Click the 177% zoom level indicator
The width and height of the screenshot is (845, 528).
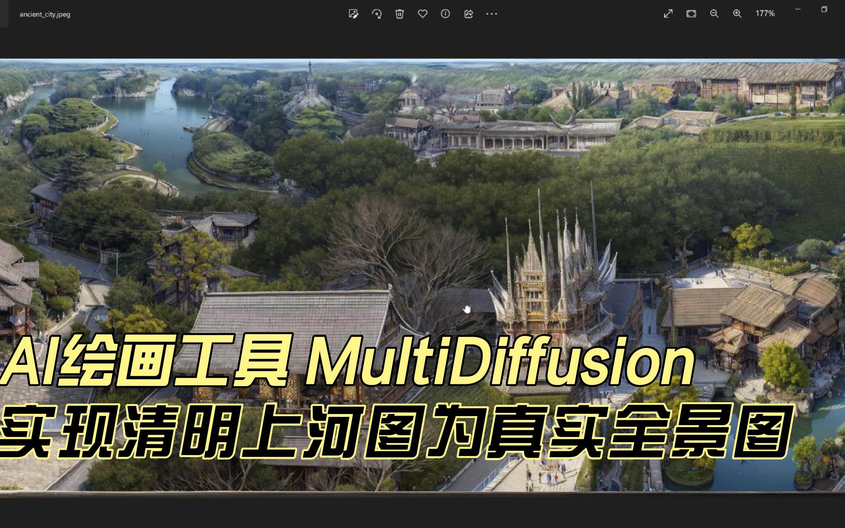point(765,14)
